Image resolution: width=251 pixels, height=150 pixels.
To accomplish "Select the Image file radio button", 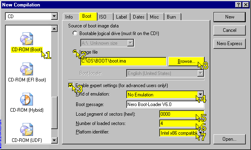I will click(x=75, y=52).
